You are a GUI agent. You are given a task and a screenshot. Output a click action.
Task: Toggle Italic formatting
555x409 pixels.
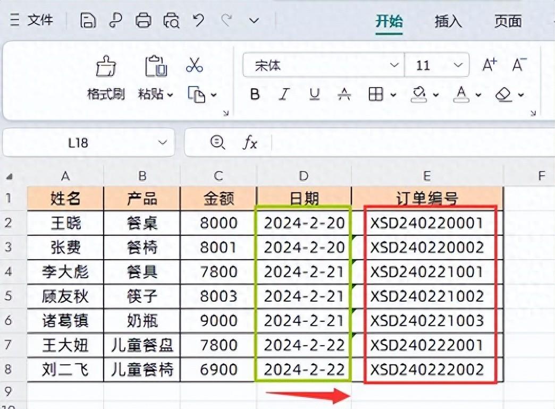coord(284,95)
